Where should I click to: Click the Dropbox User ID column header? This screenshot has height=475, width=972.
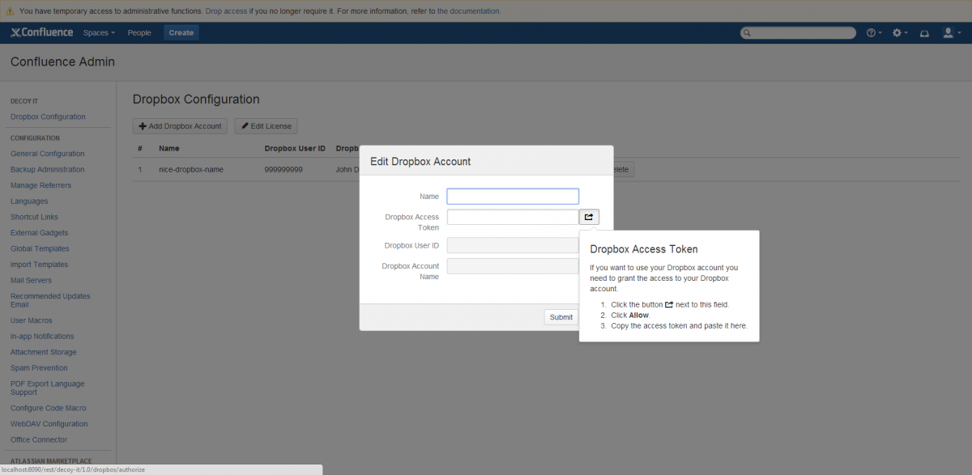(x=295, y=148)
